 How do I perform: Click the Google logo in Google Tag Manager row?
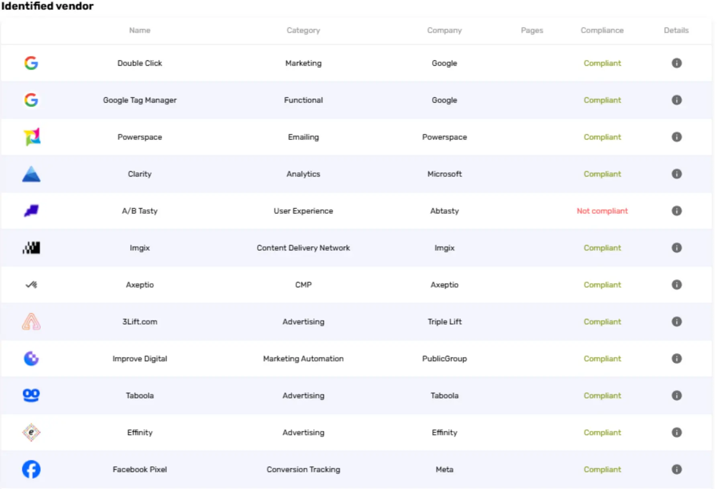pos(31,100)
